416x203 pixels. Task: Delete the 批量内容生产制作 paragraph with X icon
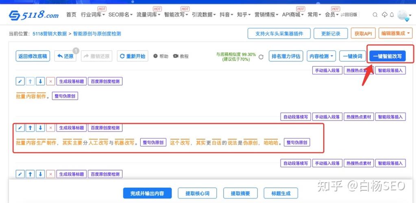(x=50, y=128)
